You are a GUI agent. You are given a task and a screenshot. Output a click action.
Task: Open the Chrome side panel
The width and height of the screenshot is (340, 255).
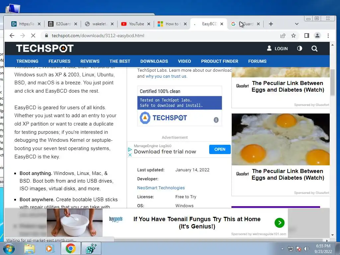click(306, 36)
